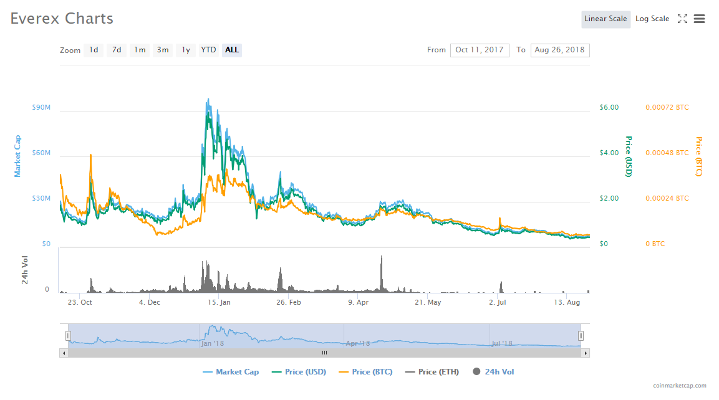Set zoom to 7d

(x=117, y=50)
